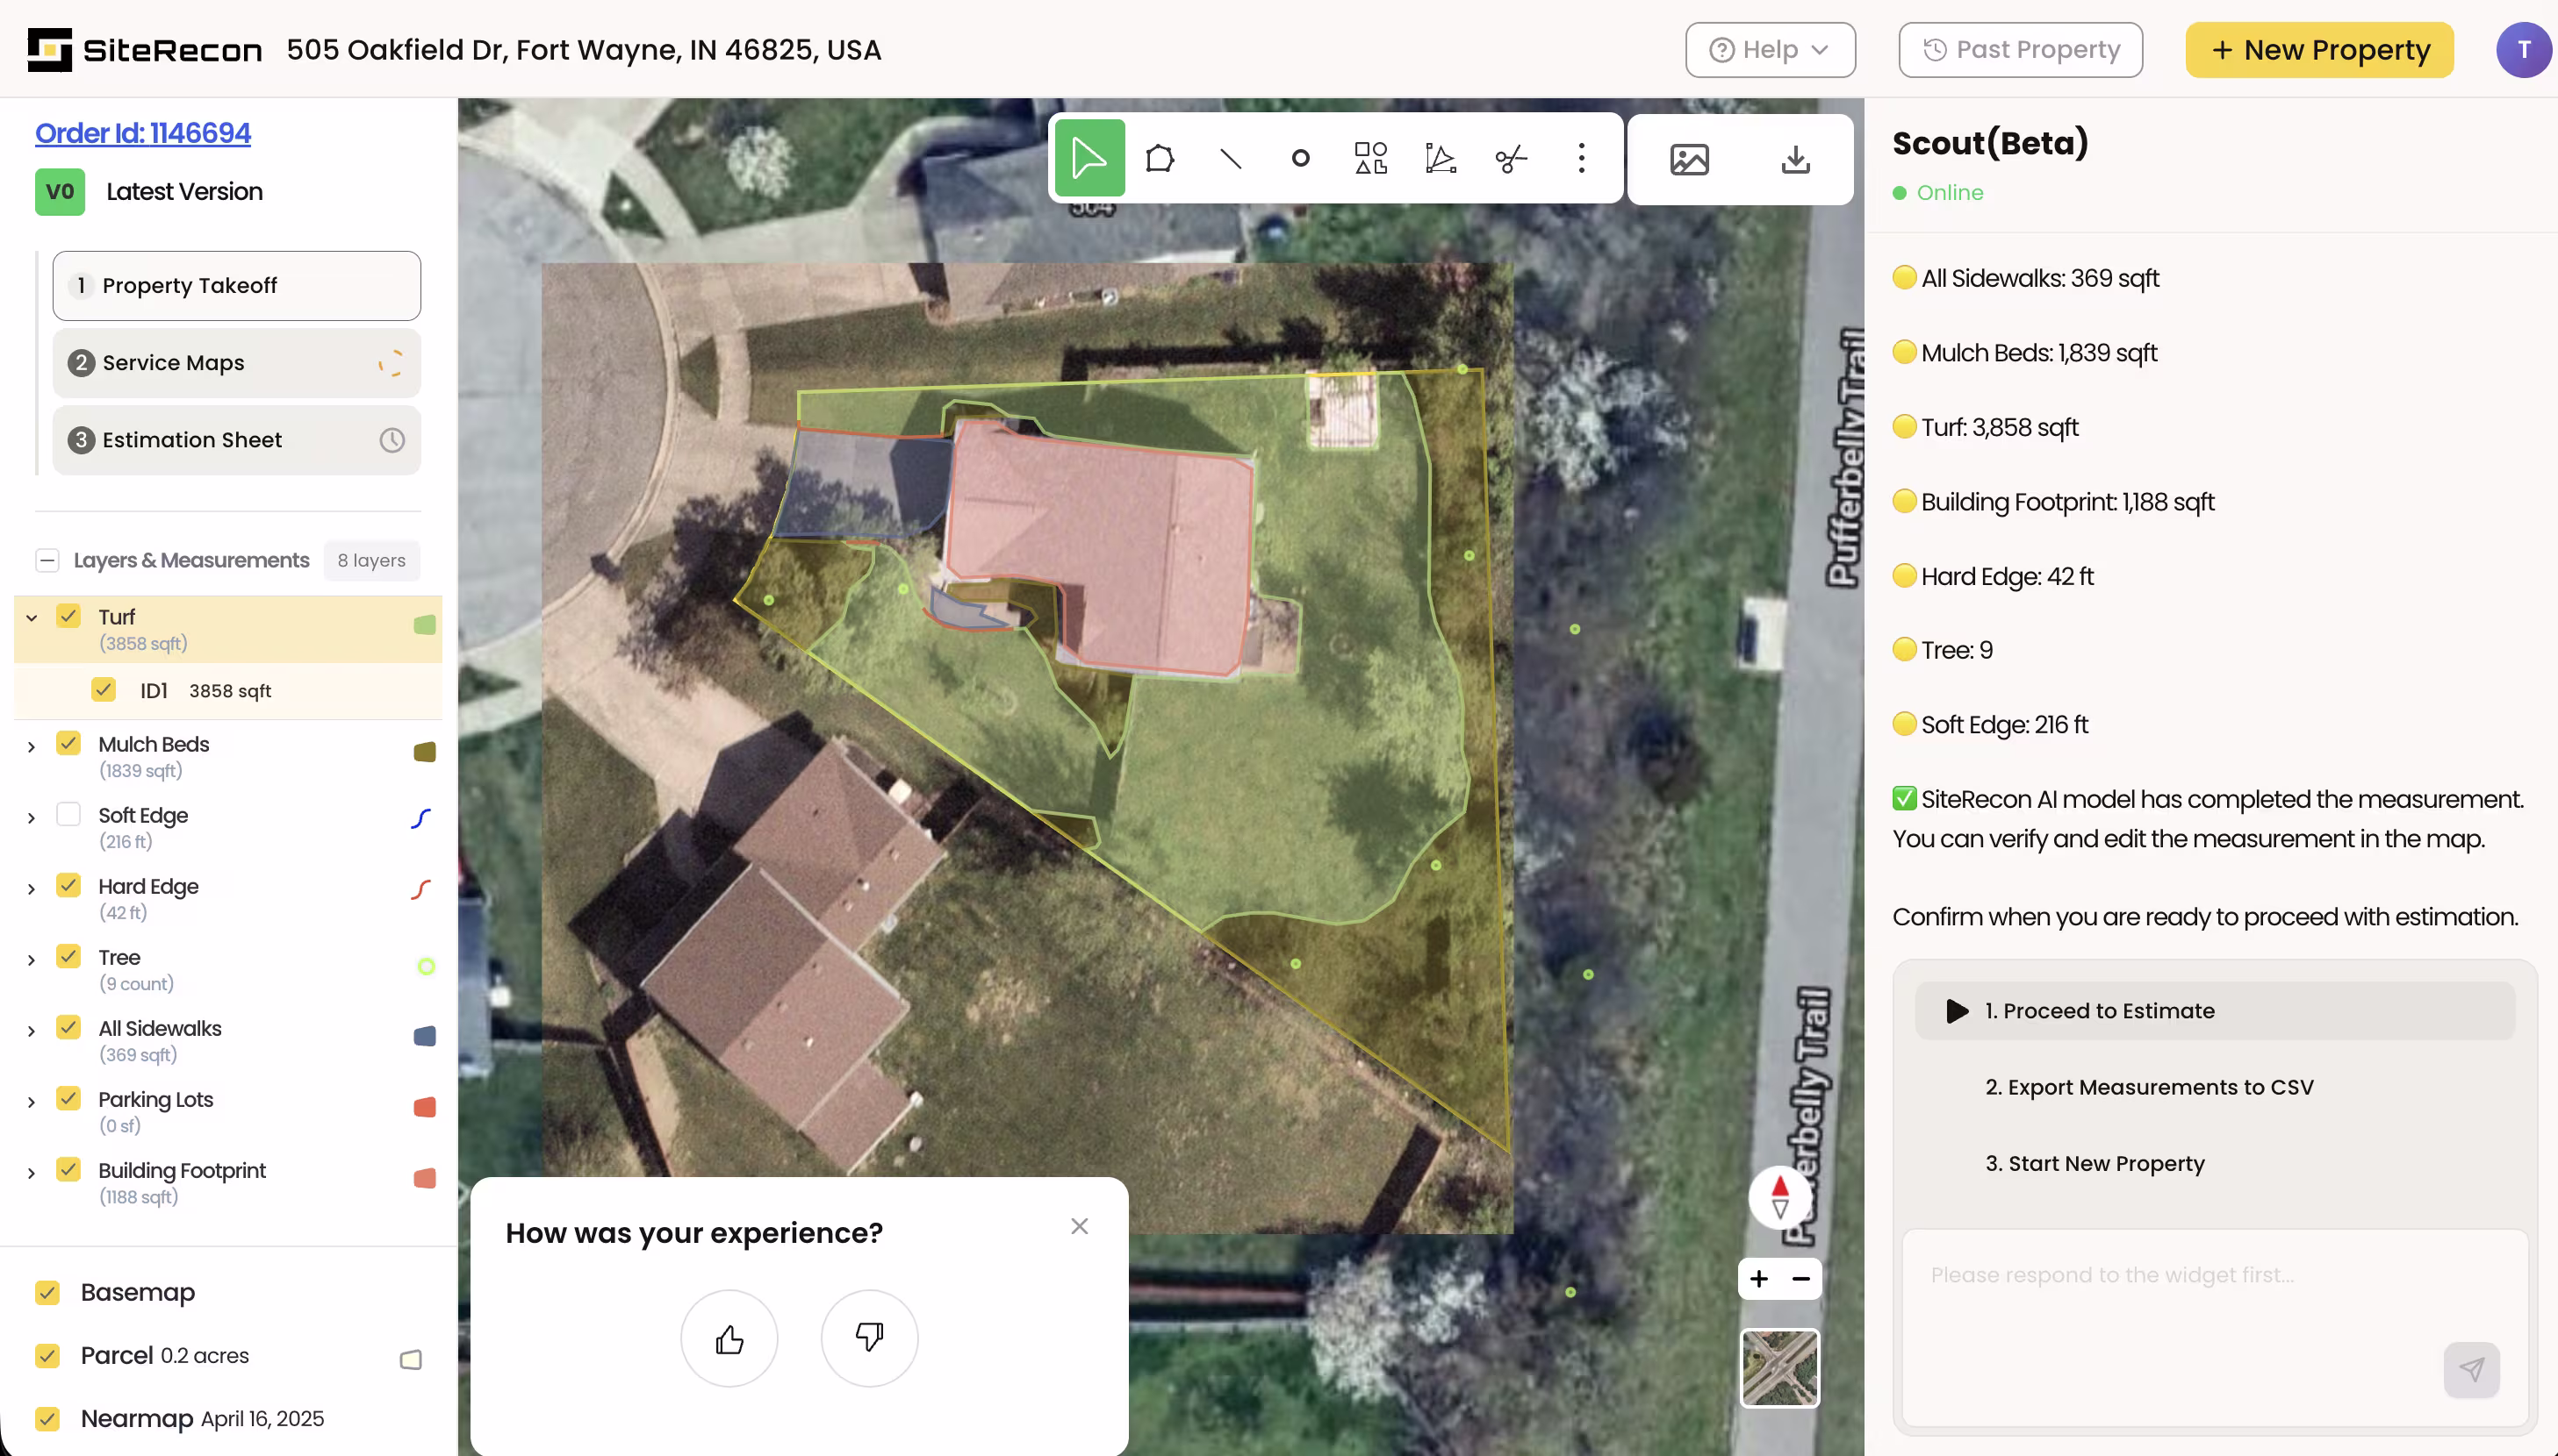This screenshot has width=2558, height=1456.
Task: Select the scissors cut tool
Action: click(x=1510, y=158)
